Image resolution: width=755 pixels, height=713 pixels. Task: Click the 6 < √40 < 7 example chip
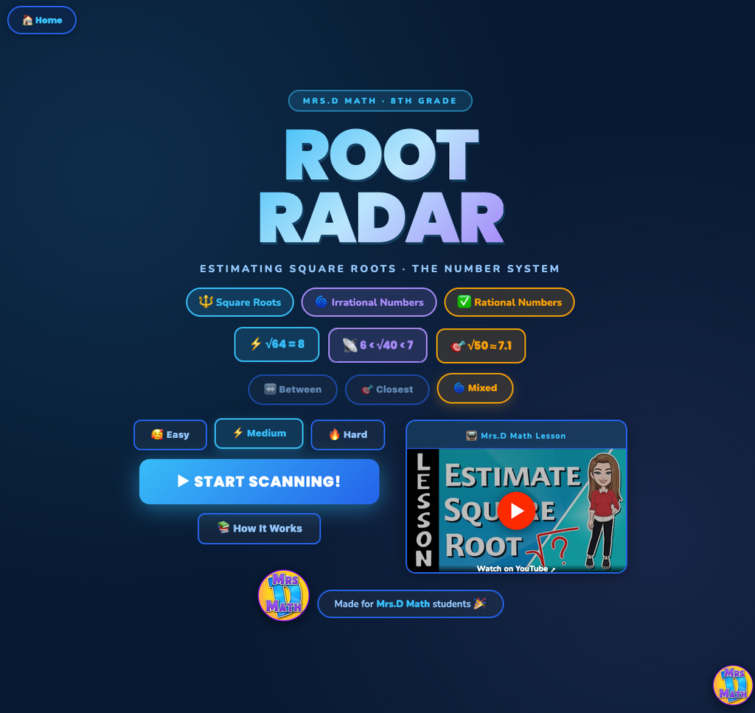pyautogui.click(x=378, y=345)
